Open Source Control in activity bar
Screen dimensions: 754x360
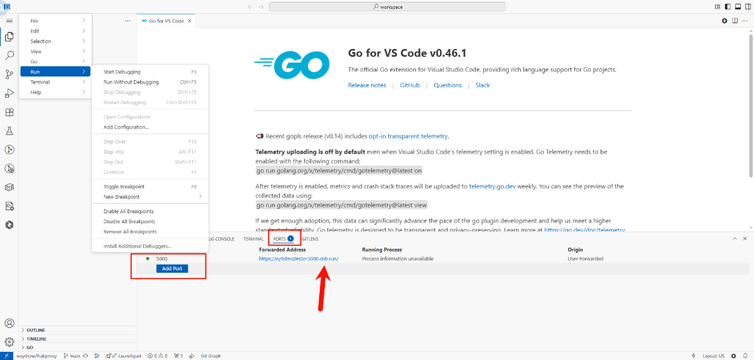tap(9, 74)
